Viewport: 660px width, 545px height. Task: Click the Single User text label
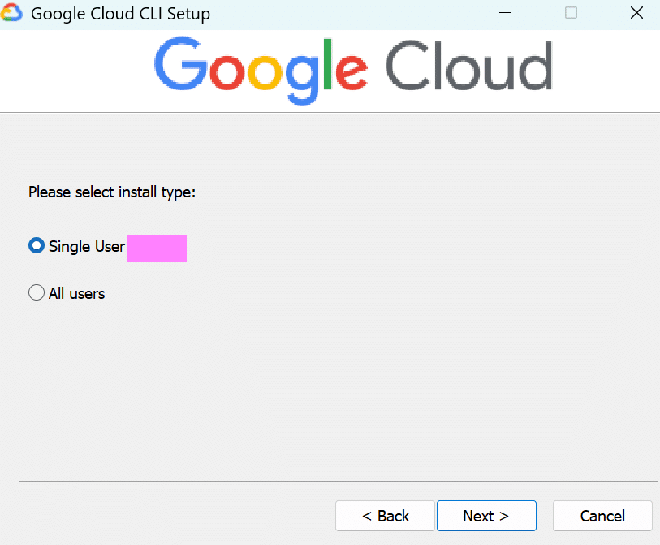coord(86,246)
